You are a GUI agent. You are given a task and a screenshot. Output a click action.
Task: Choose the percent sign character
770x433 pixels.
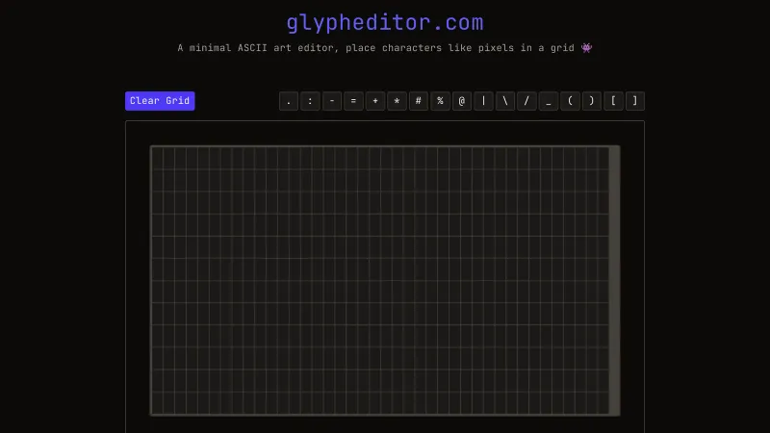[x=440, y=101]
